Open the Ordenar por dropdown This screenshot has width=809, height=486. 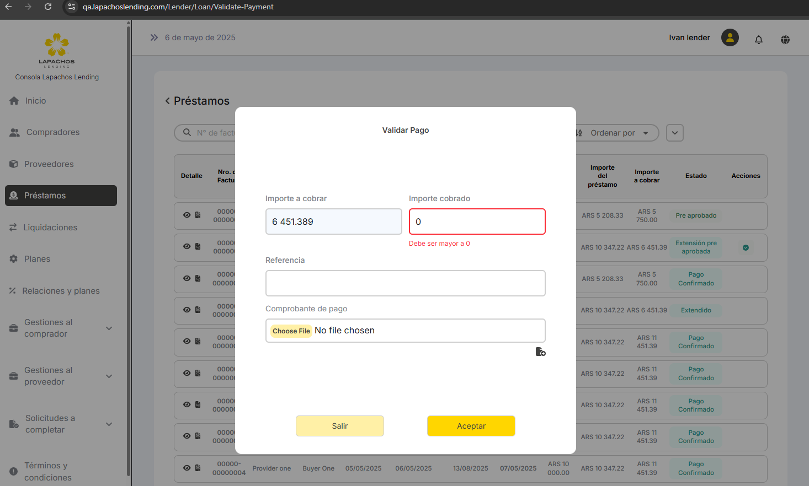coord(618,133)
